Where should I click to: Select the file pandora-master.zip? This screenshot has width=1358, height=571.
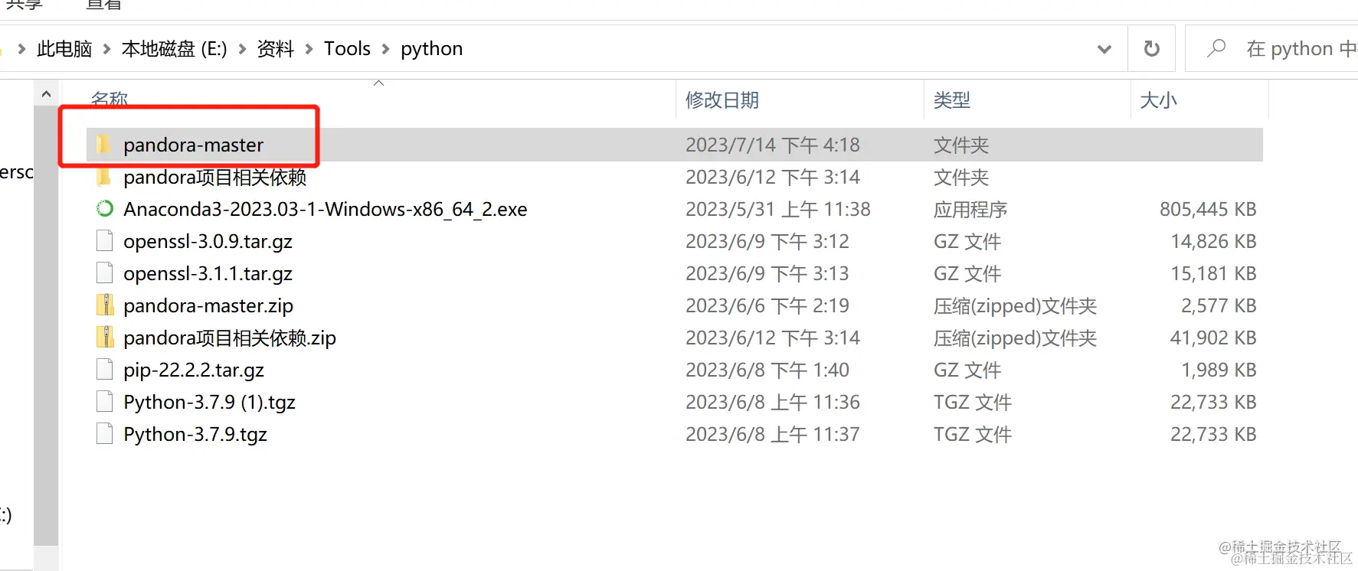click(x=208, y=305)
